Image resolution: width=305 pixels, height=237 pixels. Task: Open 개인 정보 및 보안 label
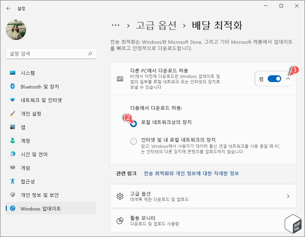(x=40, y=195)
